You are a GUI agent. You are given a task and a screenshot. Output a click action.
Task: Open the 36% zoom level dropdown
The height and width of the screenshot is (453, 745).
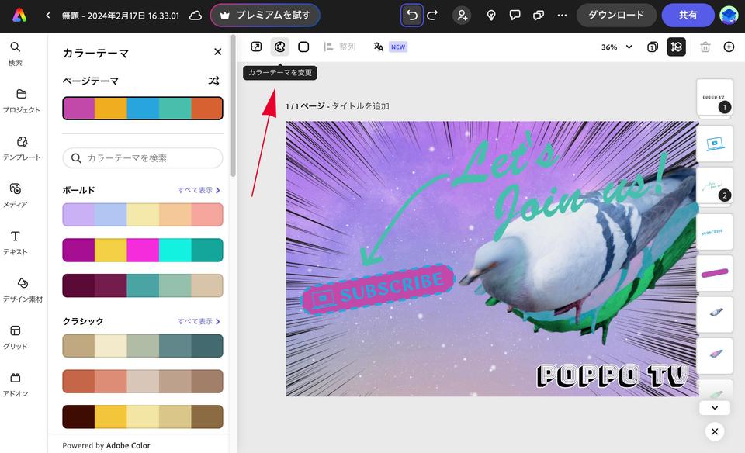(617, 47)
